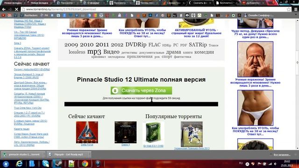
Task: Expand Flipsyde Get Ready.mp3 download arrow
Action: 89,154
